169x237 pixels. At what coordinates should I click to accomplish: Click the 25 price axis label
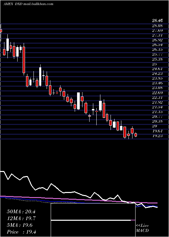pos(154,64)
